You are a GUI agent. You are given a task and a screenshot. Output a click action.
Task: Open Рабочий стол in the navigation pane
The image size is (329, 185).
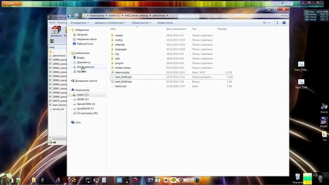(x=85, y=44)
